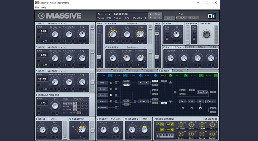
Task: Click the preset search magnifier icon
Action: [x=110, y=14]
